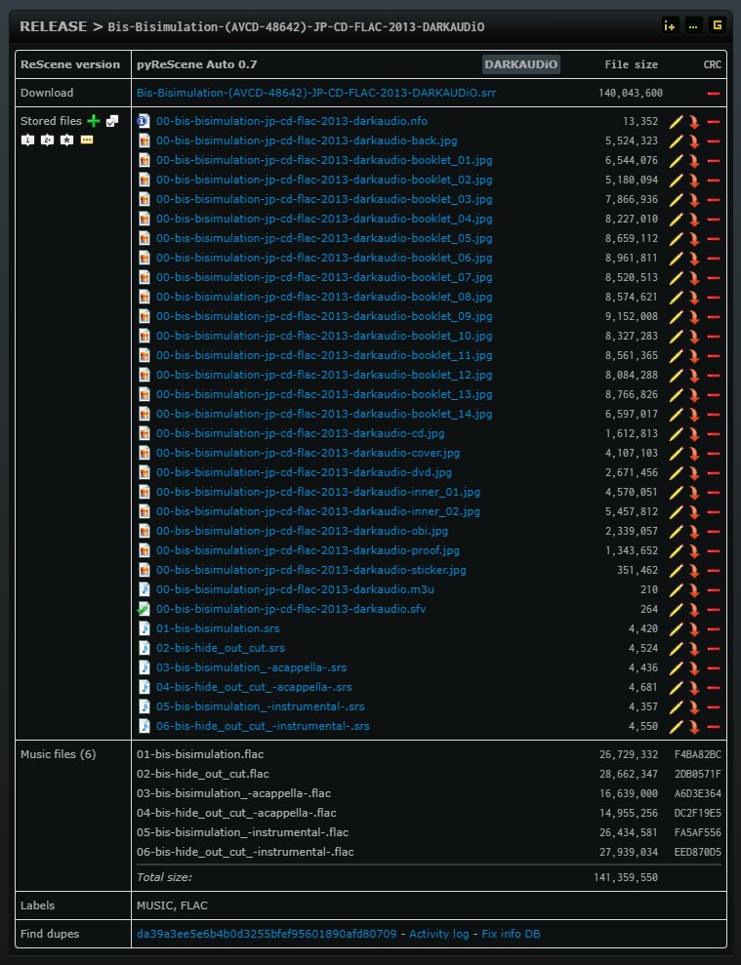
Task: Remove darkaudio.sfv using red minus
Action: [x=714, y=610]
